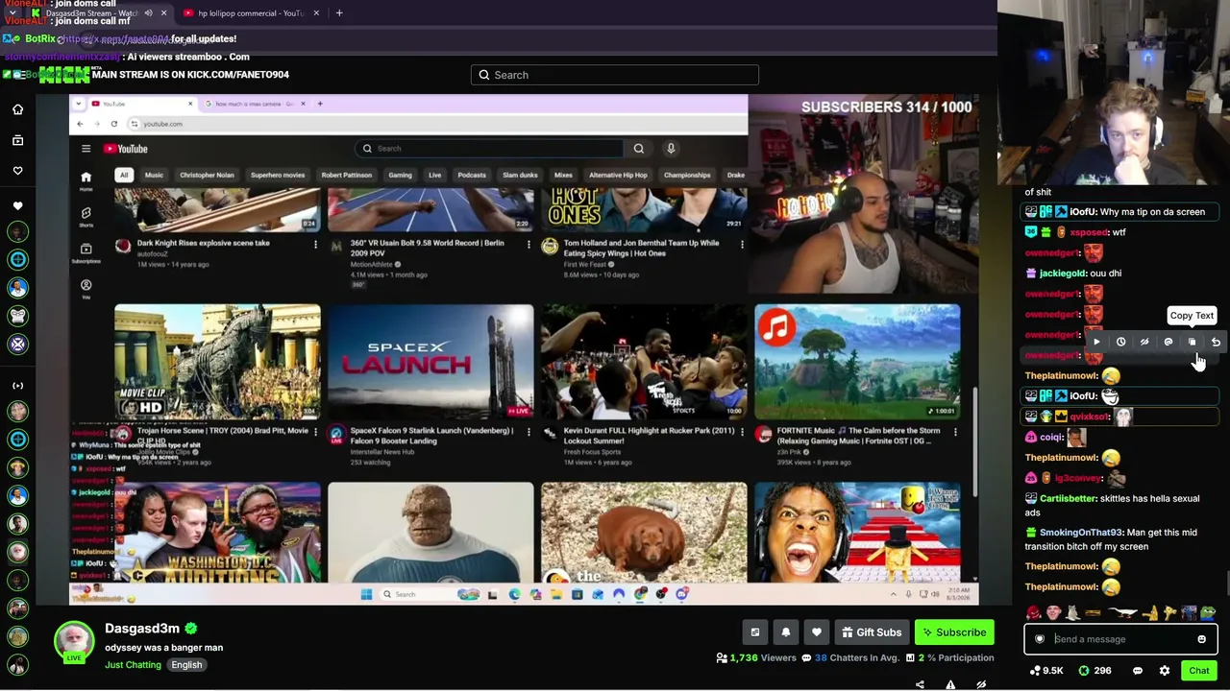Open options for Kevin Durant highlight video
This screenshot has width=1230, height=691.
(x=742, y=433)
